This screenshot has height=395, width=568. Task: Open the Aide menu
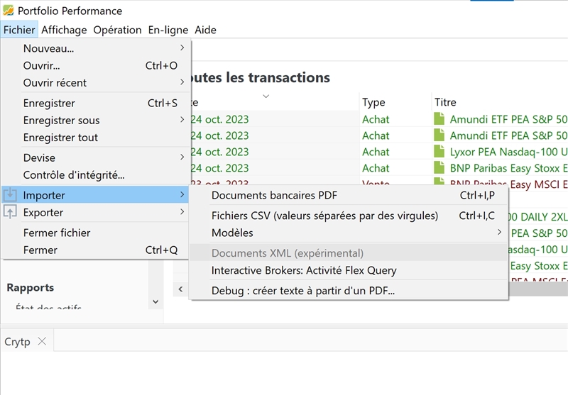tap(205, 30)
